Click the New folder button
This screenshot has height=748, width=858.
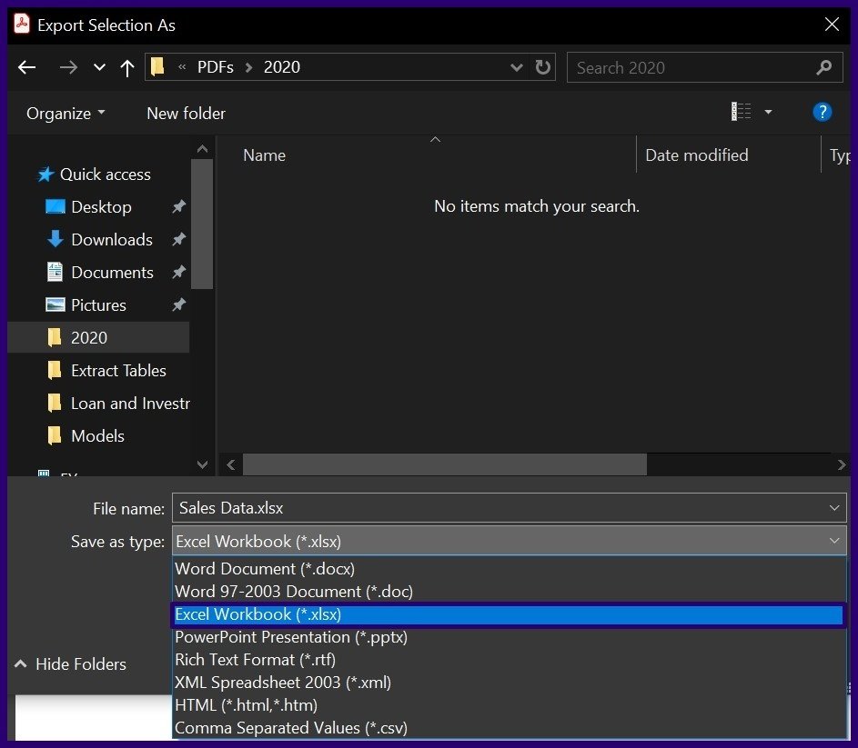coord(186,114)
